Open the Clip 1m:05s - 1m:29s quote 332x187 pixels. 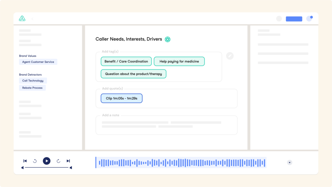[122, 99]
